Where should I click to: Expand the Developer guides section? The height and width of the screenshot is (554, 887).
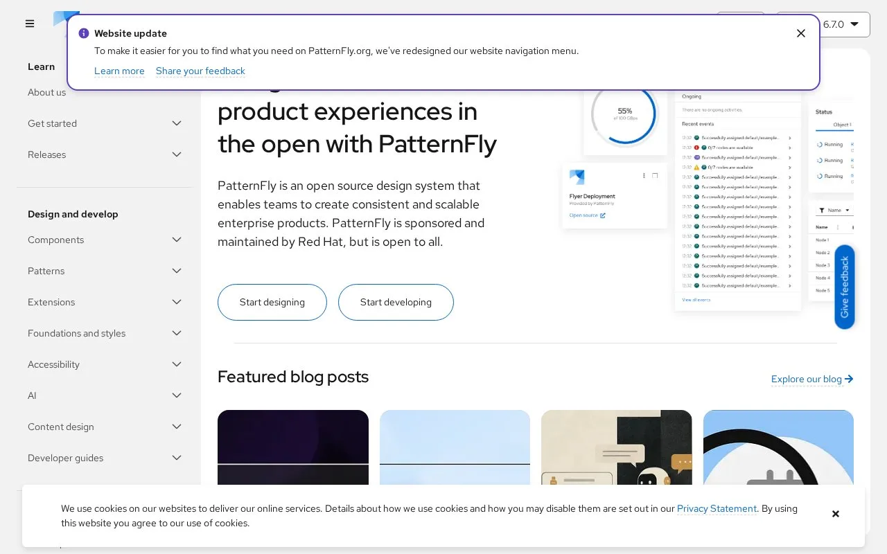(x=105, y=458)
